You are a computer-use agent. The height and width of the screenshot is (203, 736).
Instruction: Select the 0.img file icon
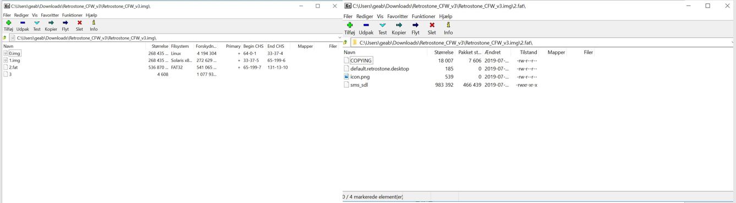6,53
